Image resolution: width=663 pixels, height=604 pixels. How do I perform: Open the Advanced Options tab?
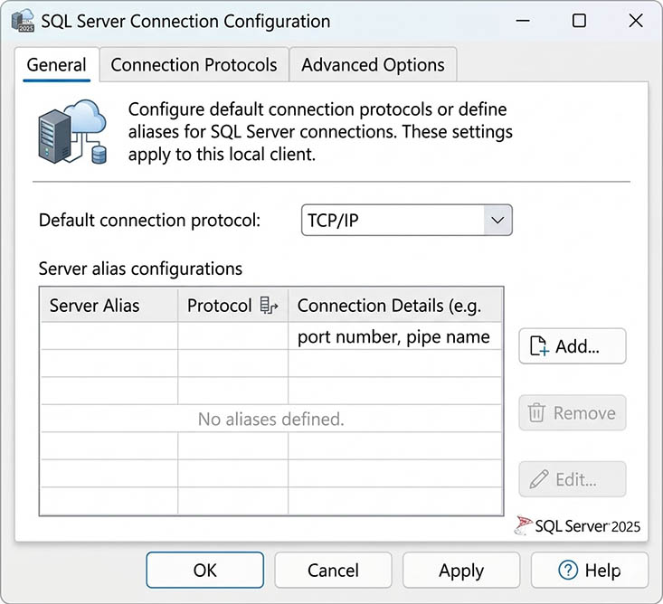(x=373, y=65)
